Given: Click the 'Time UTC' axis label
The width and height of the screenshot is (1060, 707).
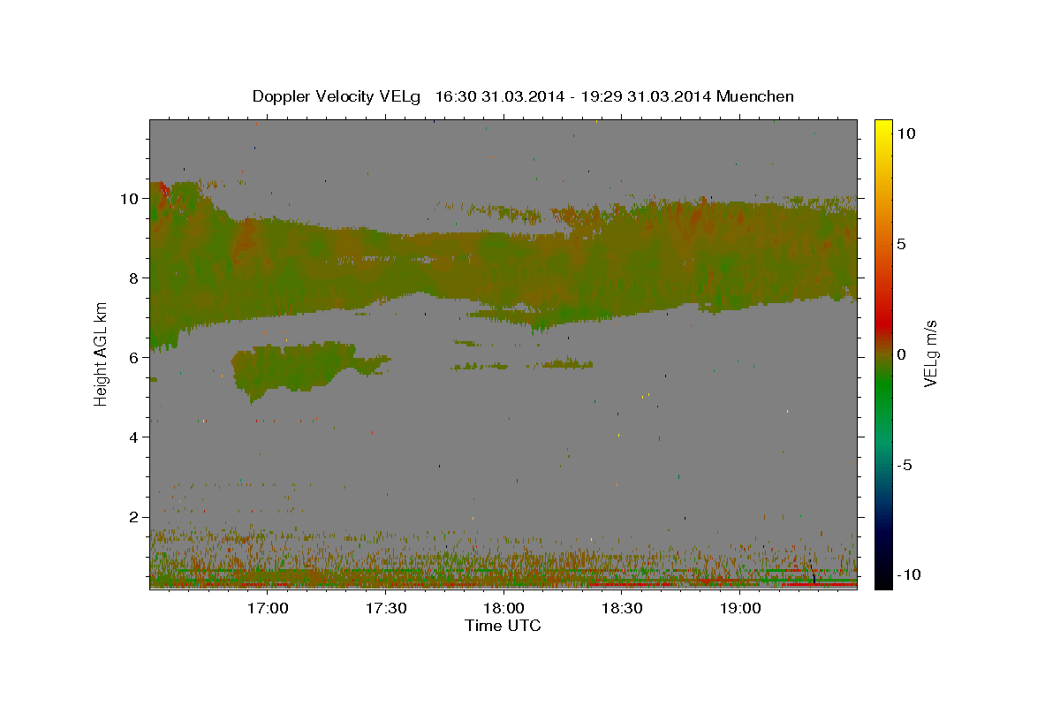Looking at the screenshot, I should [x=503, y=626].
